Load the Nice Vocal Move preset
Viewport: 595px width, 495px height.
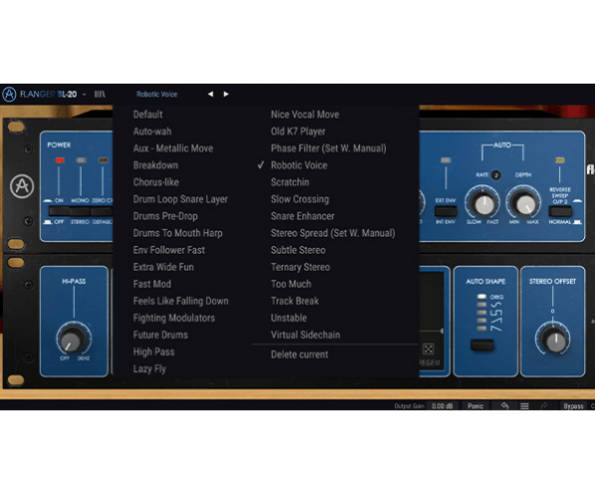coord(305,115)
